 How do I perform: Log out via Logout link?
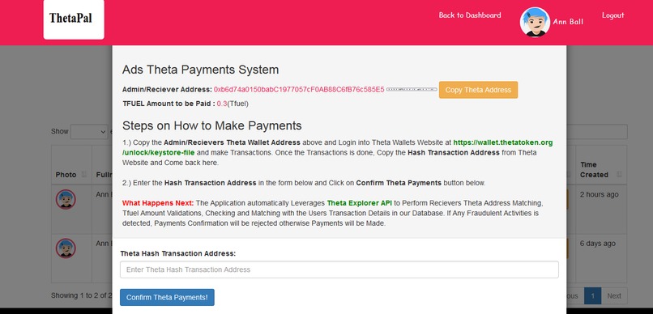pyautogui.click(x=612, y=15)
